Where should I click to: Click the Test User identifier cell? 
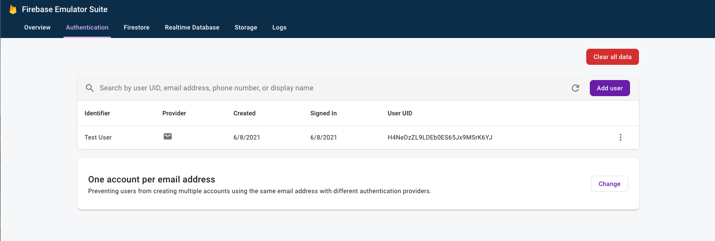[x=98, y=137]
